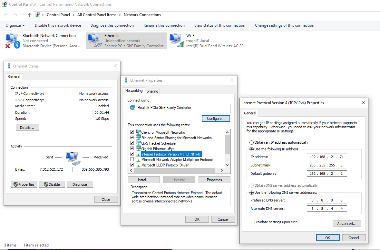The width and height of the screenshot is (380, 250).
Task: Open Details in Ethernet Status
Action: [x=27, y=128]
